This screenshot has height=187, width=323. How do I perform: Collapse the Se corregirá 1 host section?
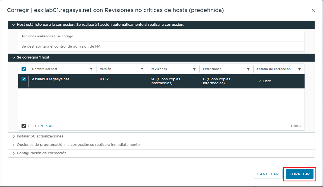point(13,57)
